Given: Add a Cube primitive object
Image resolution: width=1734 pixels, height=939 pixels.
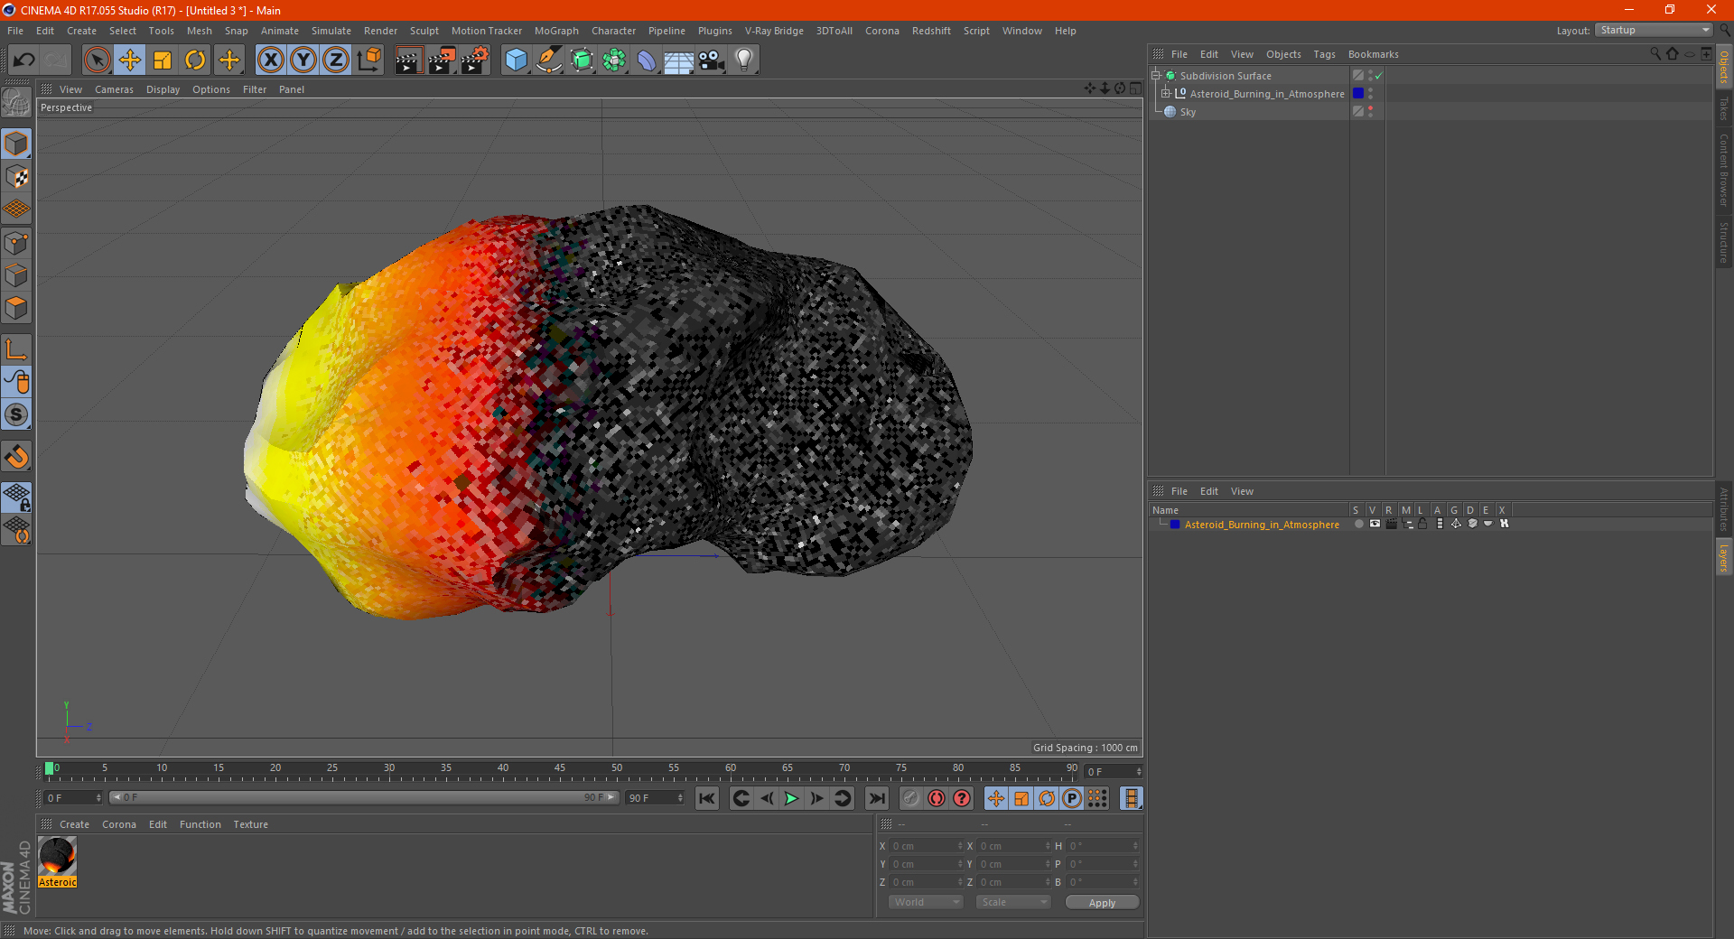Looking at the screenshot, I should (517, 60).
